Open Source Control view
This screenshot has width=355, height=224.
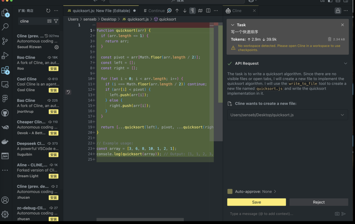coord(5,41)
